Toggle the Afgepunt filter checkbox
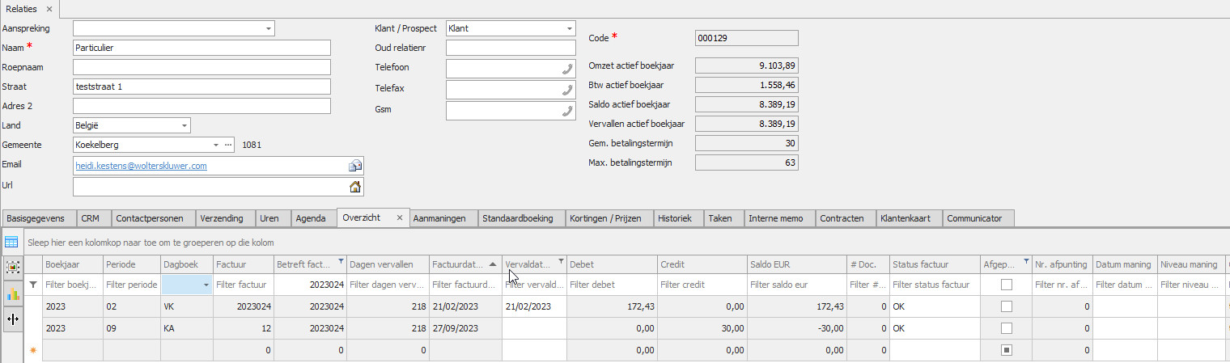This screenshot has height=363, width=1230. click(1006, 285)
